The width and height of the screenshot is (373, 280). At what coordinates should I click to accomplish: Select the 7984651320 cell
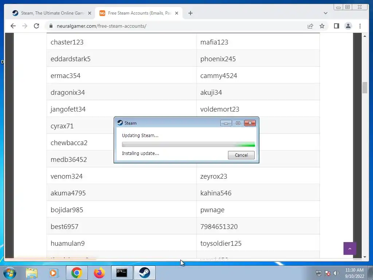pos(258,226)
